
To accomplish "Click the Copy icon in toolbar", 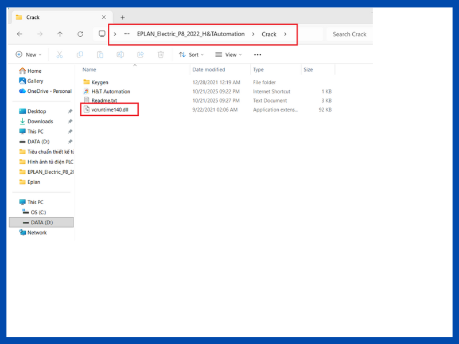I will (80, 54).
